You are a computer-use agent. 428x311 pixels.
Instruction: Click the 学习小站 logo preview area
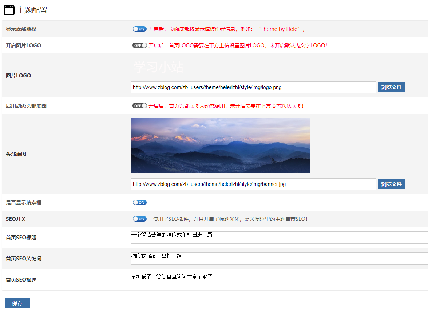(158, 67)
